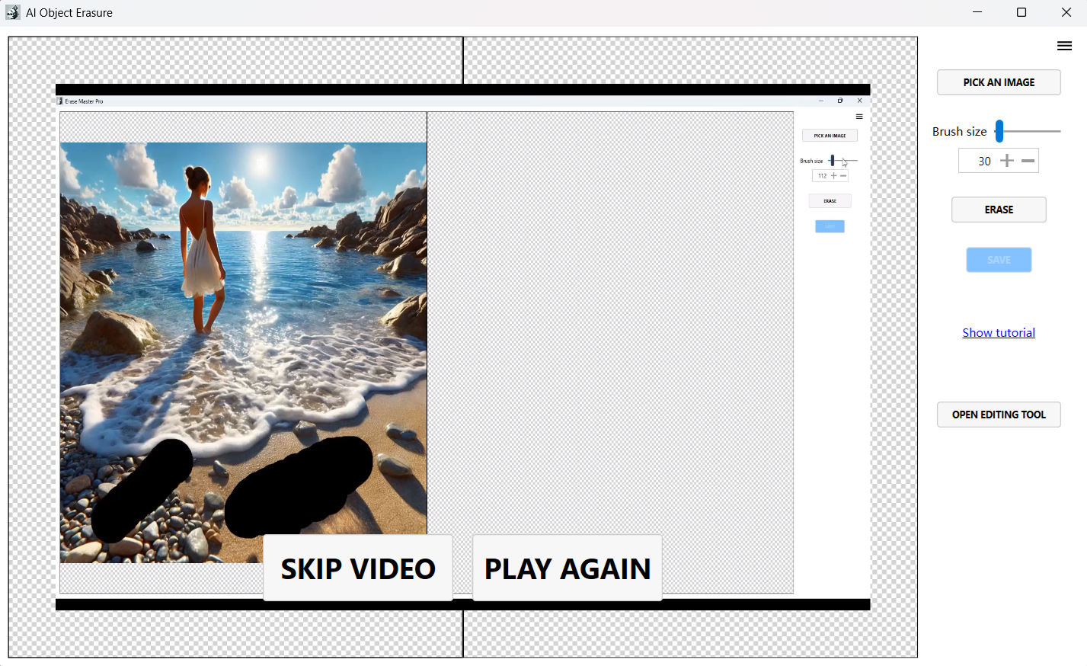Click the ERASE button
The width and height of the screenshot is (1087, 666).
(999, 210)
